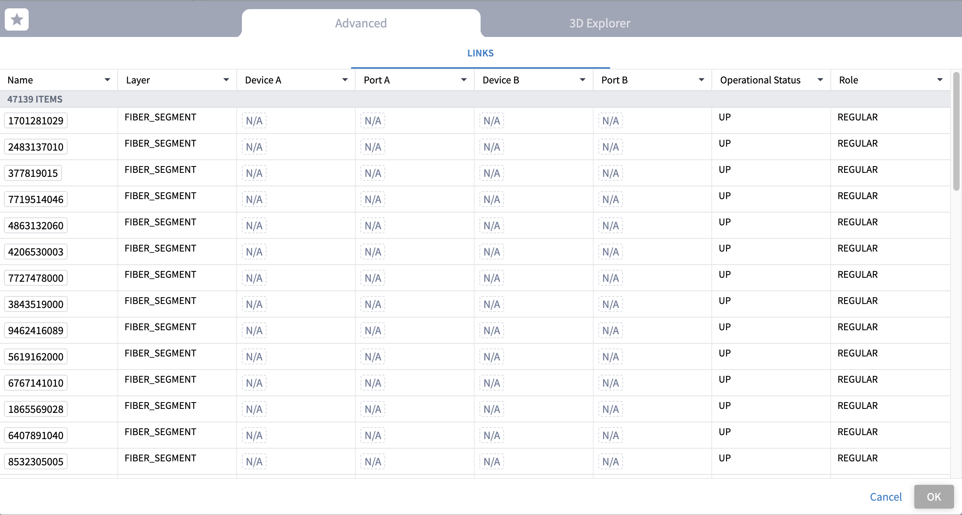962x515 pixels.
Task: Click Device A N/A tag for 2483137010
Action: [254, 147]
